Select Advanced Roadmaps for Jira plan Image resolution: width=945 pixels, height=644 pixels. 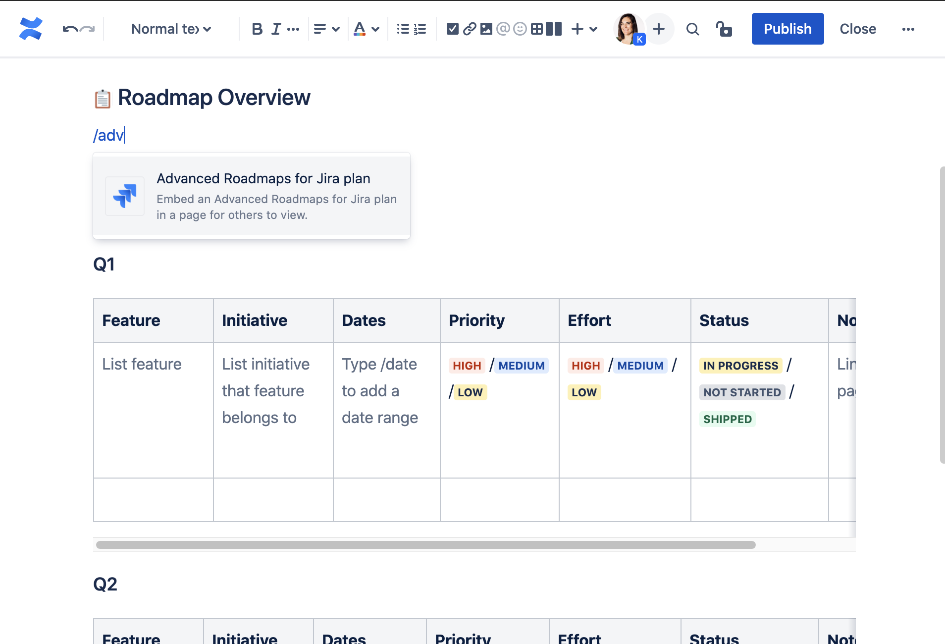click(252, 196)
